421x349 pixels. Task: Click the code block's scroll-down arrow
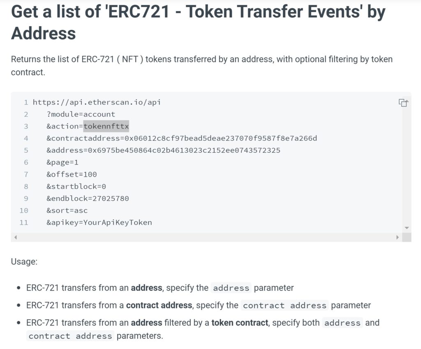[x=407, y=228]
